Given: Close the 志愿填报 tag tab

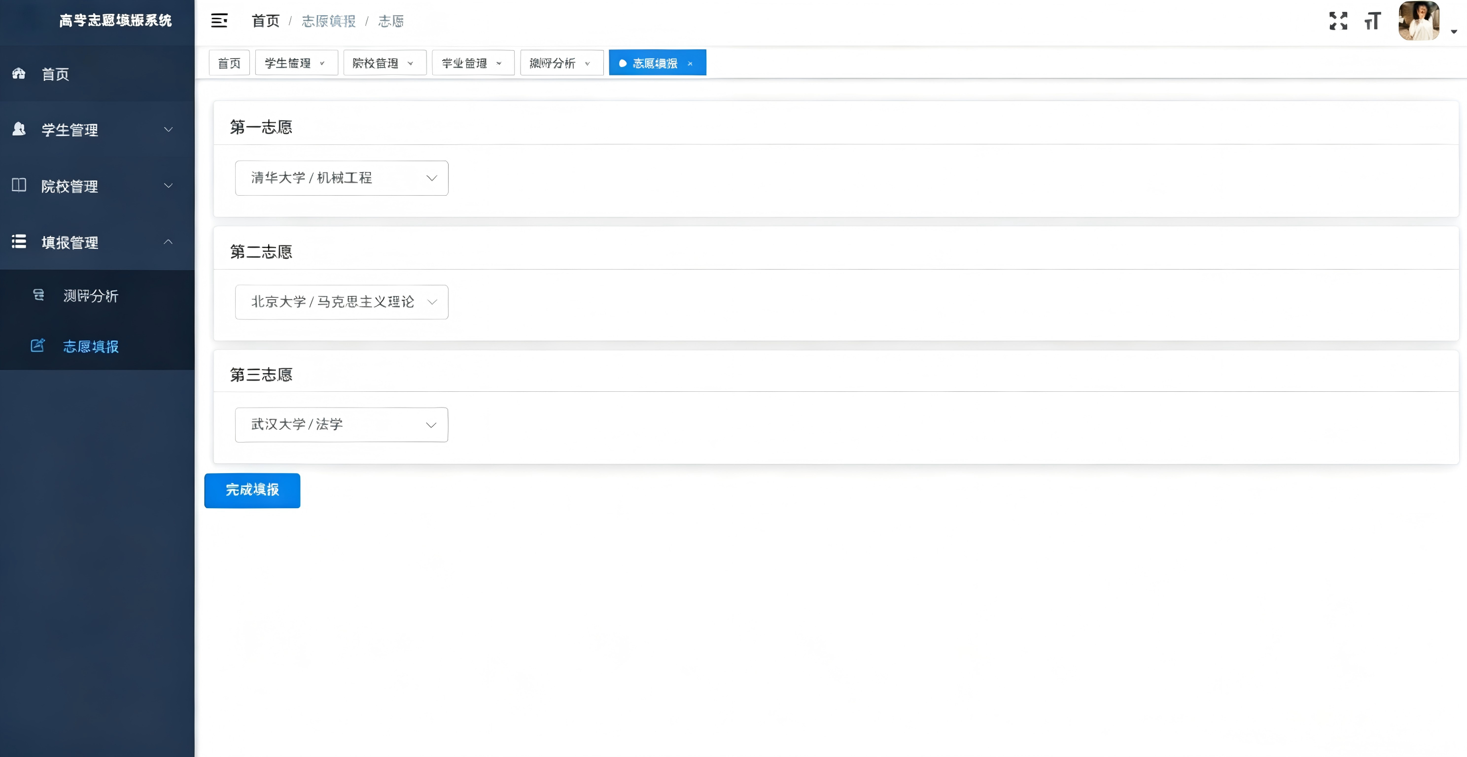Looking at the screenshot, I should (690, 63).
